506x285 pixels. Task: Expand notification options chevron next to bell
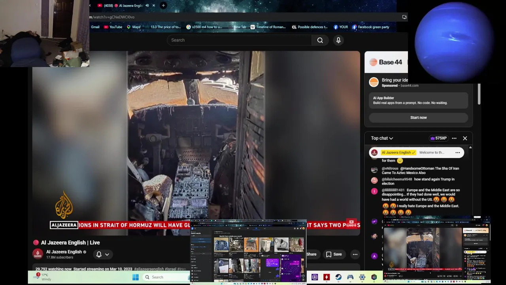point(107,255)
